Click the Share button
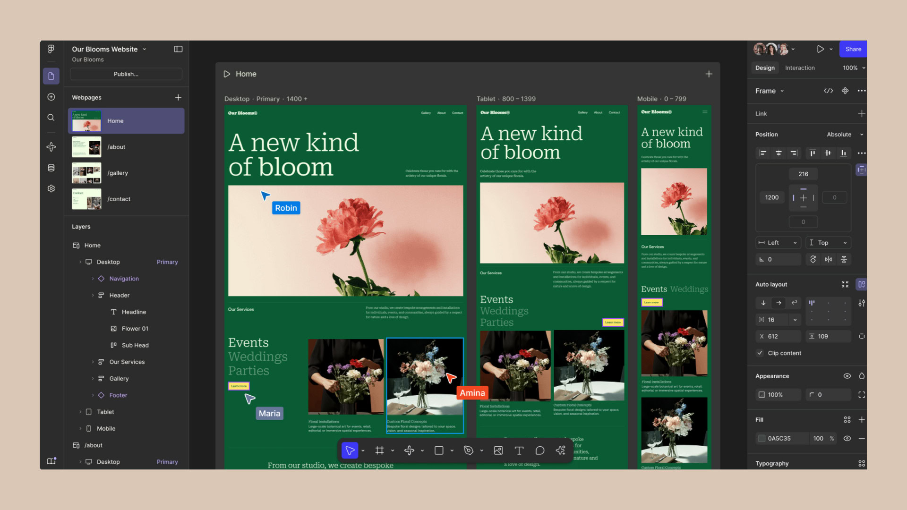The height and width of the screenshot is (510, 907). [853, 49]
